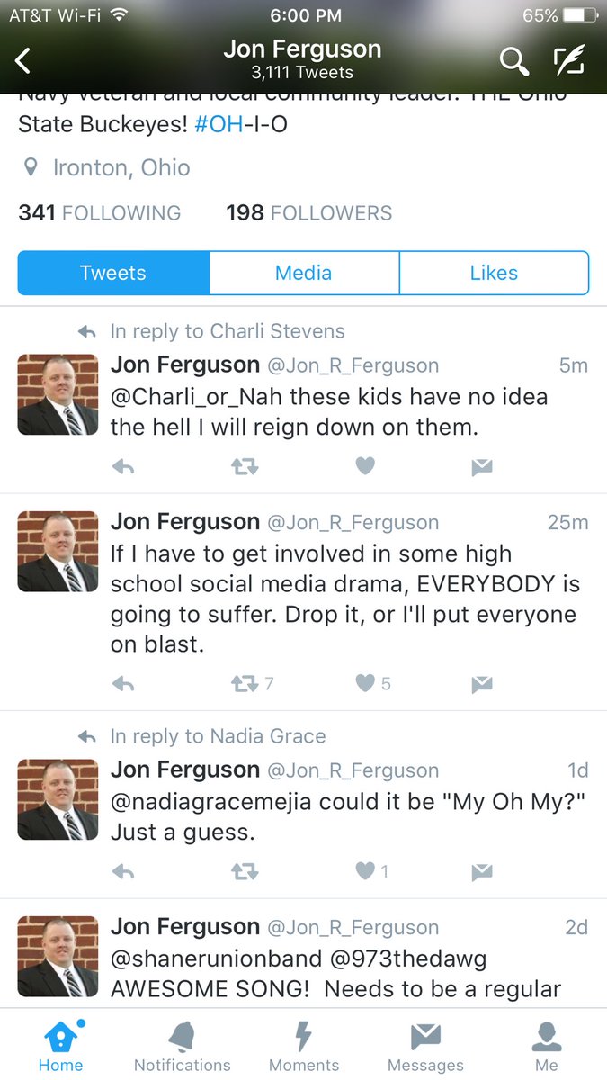The image size is (607, 1080).
Task: Switch to the Media tab
Action: tap(304, 273)
